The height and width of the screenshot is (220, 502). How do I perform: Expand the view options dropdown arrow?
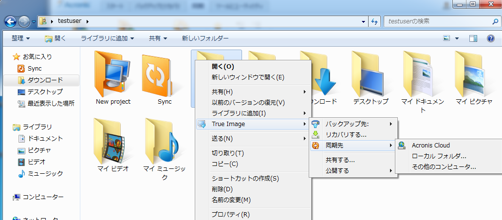tap(457, 38)
